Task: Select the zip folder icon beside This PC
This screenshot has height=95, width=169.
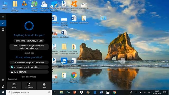Action: point(15,6)
